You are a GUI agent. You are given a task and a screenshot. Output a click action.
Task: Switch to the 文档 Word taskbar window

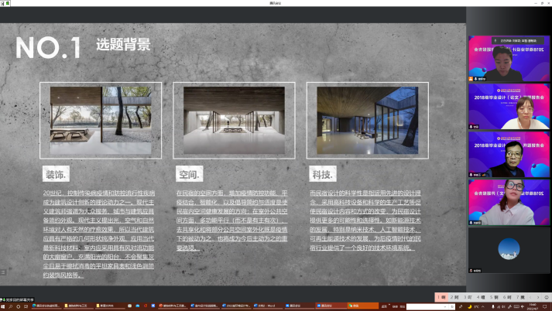[268, 306]
